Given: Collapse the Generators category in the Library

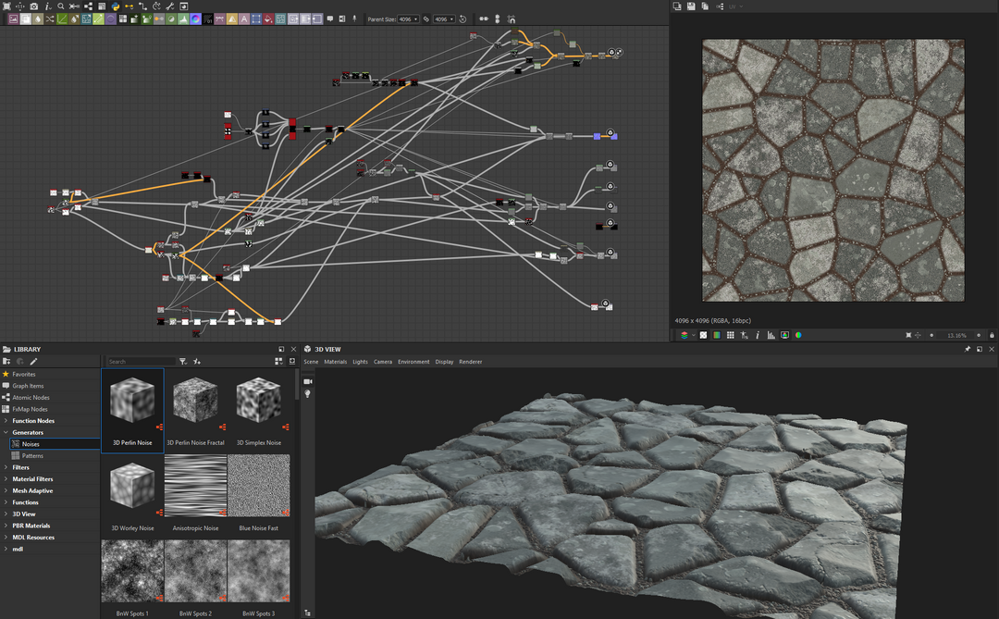Looking at the screenshot, I should (7, 432).
